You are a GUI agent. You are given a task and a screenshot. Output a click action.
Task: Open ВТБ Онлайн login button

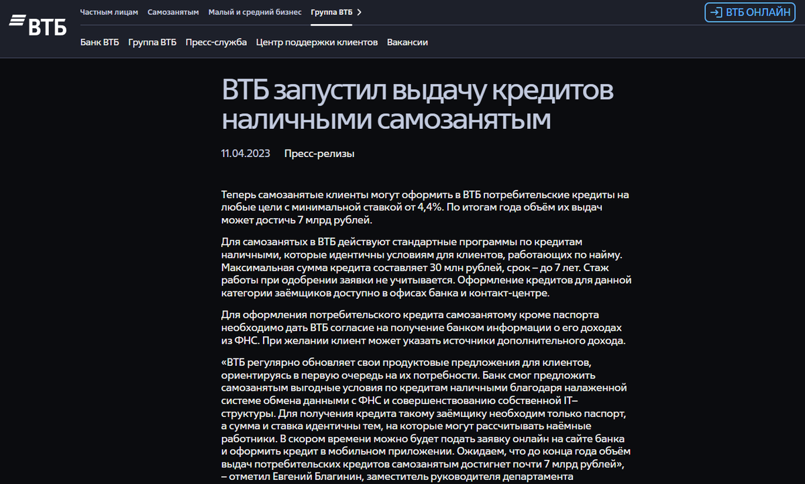point(749,12)
